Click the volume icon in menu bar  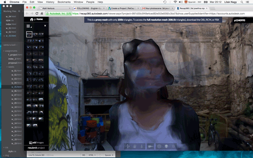coord(180,2)
